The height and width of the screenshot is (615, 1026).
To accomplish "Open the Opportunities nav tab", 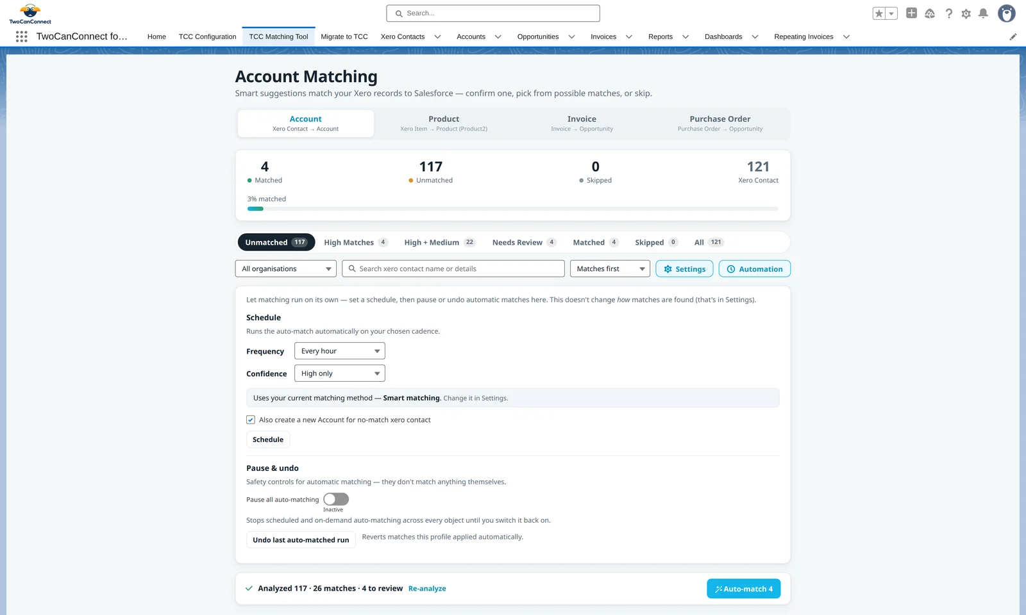I will pos(538,37).
